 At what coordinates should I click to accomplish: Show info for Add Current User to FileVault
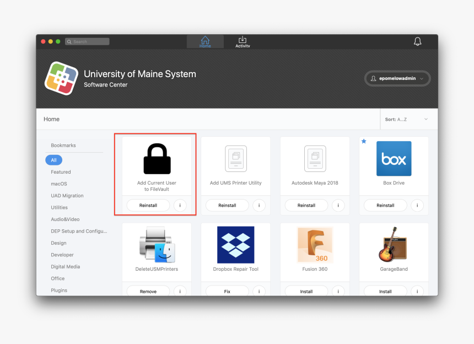(180, 205)
